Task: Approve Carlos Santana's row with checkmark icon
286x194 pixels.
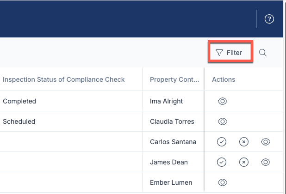Action: [222, 142]
